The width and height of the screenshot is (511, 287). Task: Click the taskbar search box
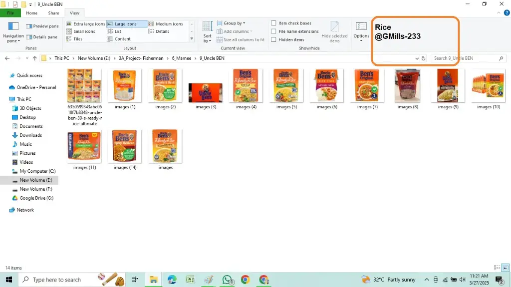pos(72,280)
